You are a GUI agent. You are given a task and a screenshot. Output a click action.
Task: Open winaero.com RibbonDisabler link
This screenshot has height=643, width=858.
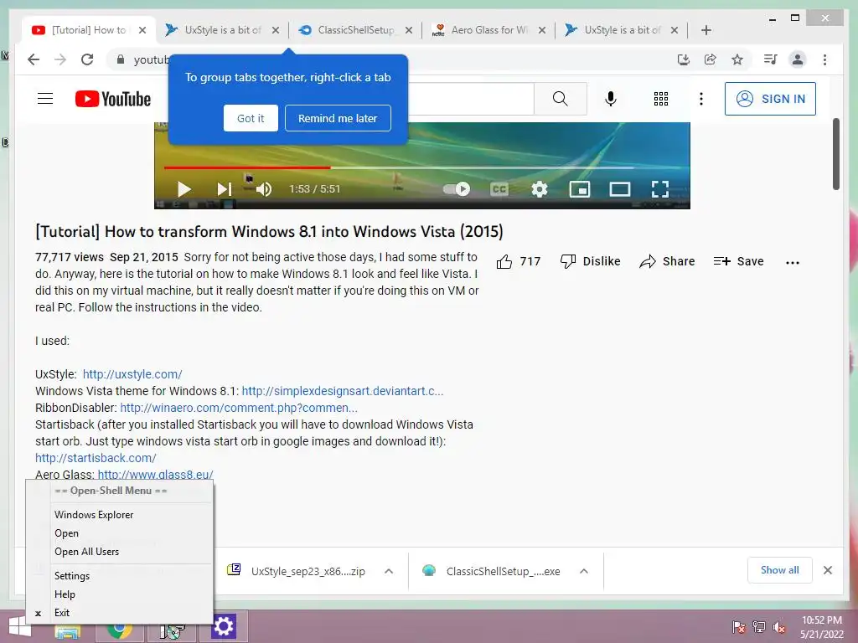tap(239, 408)
